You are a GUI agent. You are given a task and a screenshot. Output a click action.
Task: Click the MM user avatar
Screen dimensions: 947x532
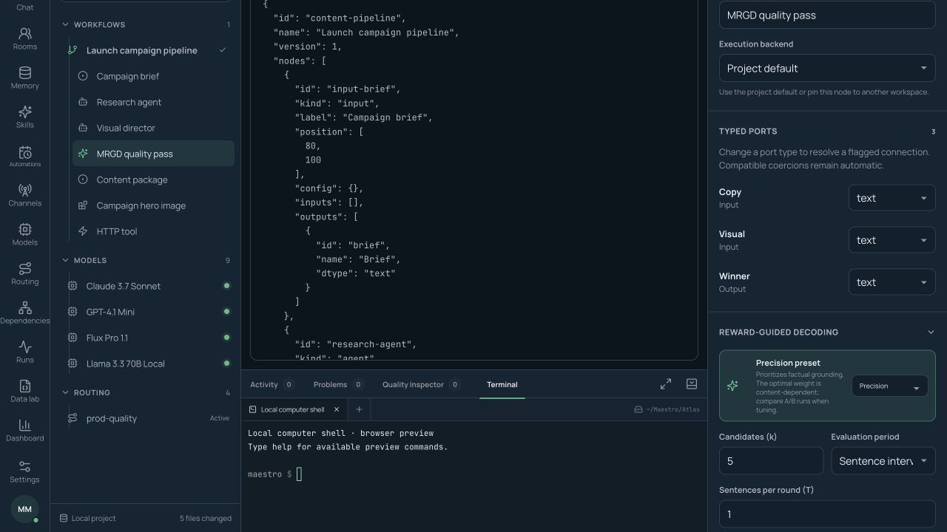coord(24,509)
